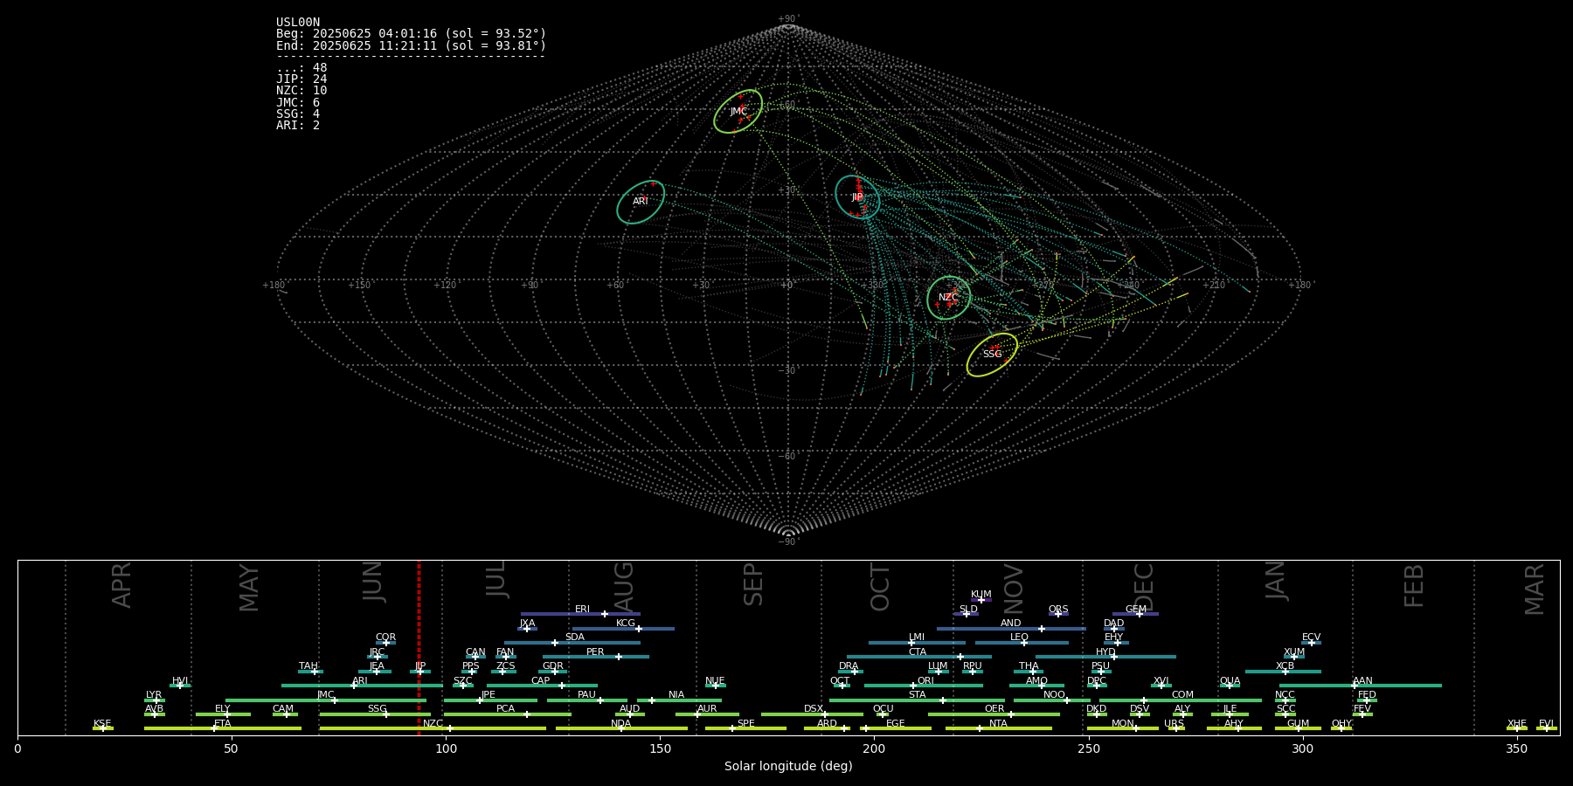Click the ETA shower bar in timeline
The width and height of the screenshot is (1573, 786).
[223, 728]
